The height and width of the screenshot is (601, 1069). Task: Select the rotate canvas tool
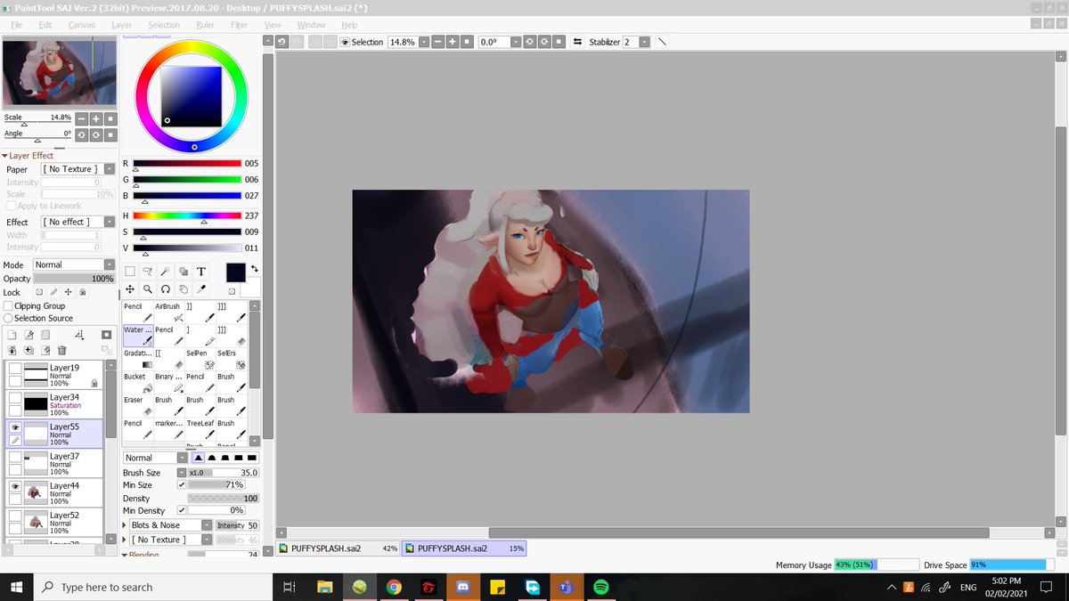pos(166,289)
